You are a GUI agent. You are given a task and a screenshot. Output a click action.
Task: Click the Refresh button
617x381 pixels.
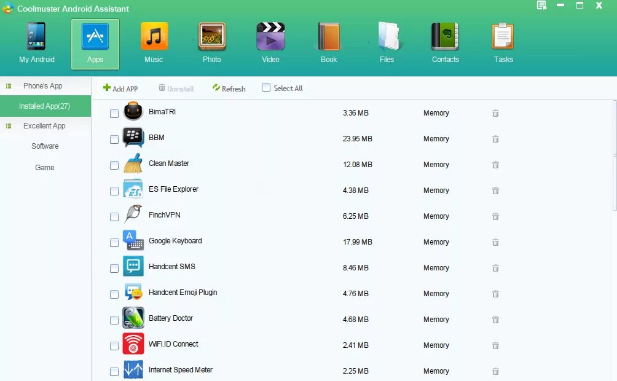point(229,88)
